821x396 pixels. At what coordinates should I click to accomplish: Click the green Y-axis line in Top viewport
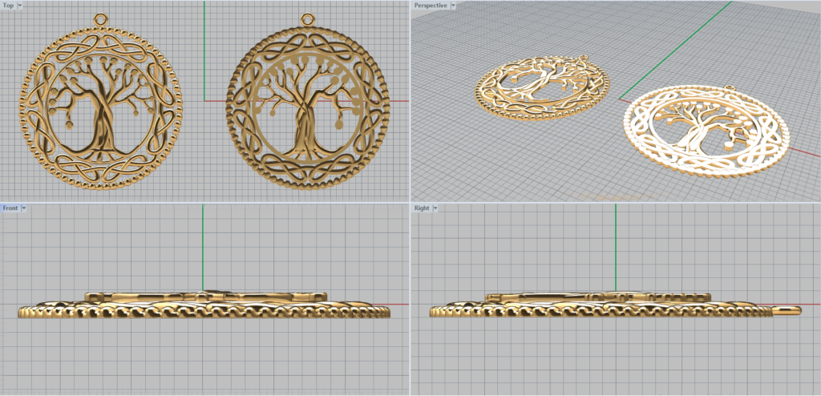tap(204, 48)
